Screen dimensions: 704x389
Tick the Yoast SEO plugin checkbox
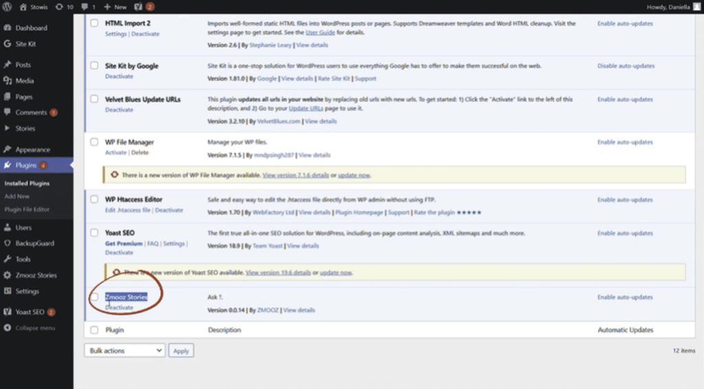tap(94, 232)
